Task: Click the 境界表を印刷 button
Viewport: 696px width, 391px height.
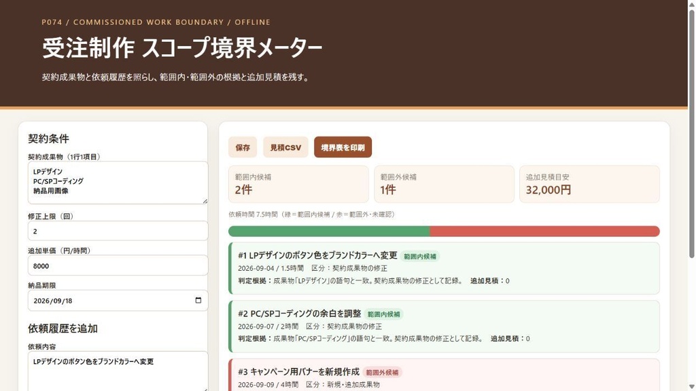Action: (x=343, y=147)
